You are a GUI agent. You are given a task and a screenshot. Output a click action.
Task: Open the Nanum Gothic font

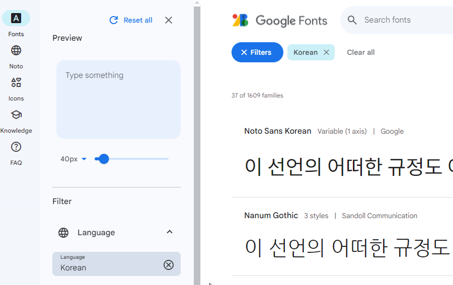click(x=271, y=216)
